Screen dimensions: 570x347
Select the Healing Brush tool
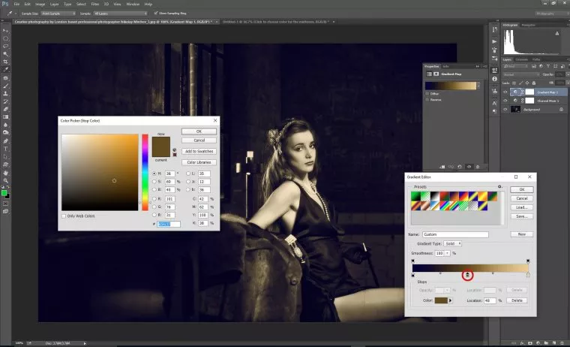5,78
